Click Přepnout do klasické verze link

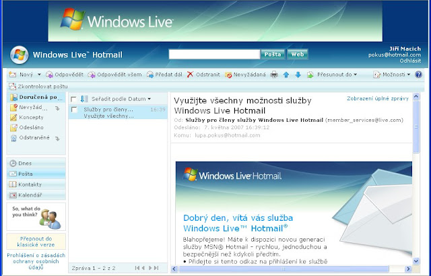[36, 242]
